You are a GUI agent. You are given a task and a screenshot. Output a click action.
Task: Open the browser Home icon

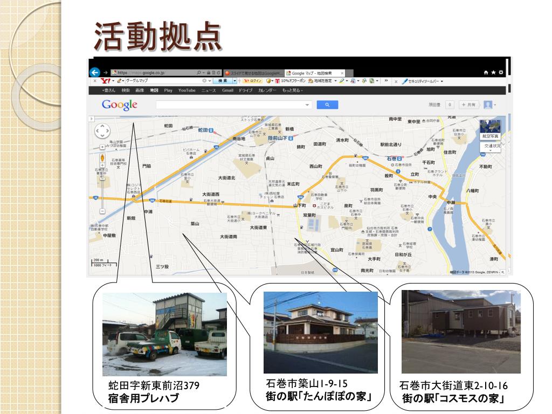[486, 73]
